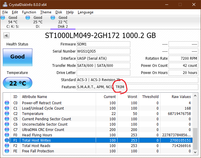The width and height of the screenshot is (201, 158).
Task: Click the attribute list scrollbar thumb
Action: (195, 139)
